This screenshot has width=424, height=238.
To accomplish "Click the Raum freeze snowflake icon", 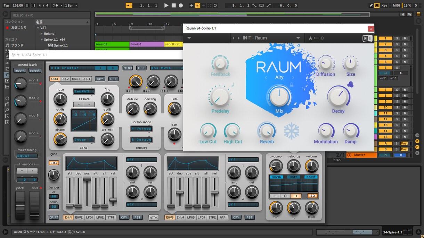I will click(291, 132).
